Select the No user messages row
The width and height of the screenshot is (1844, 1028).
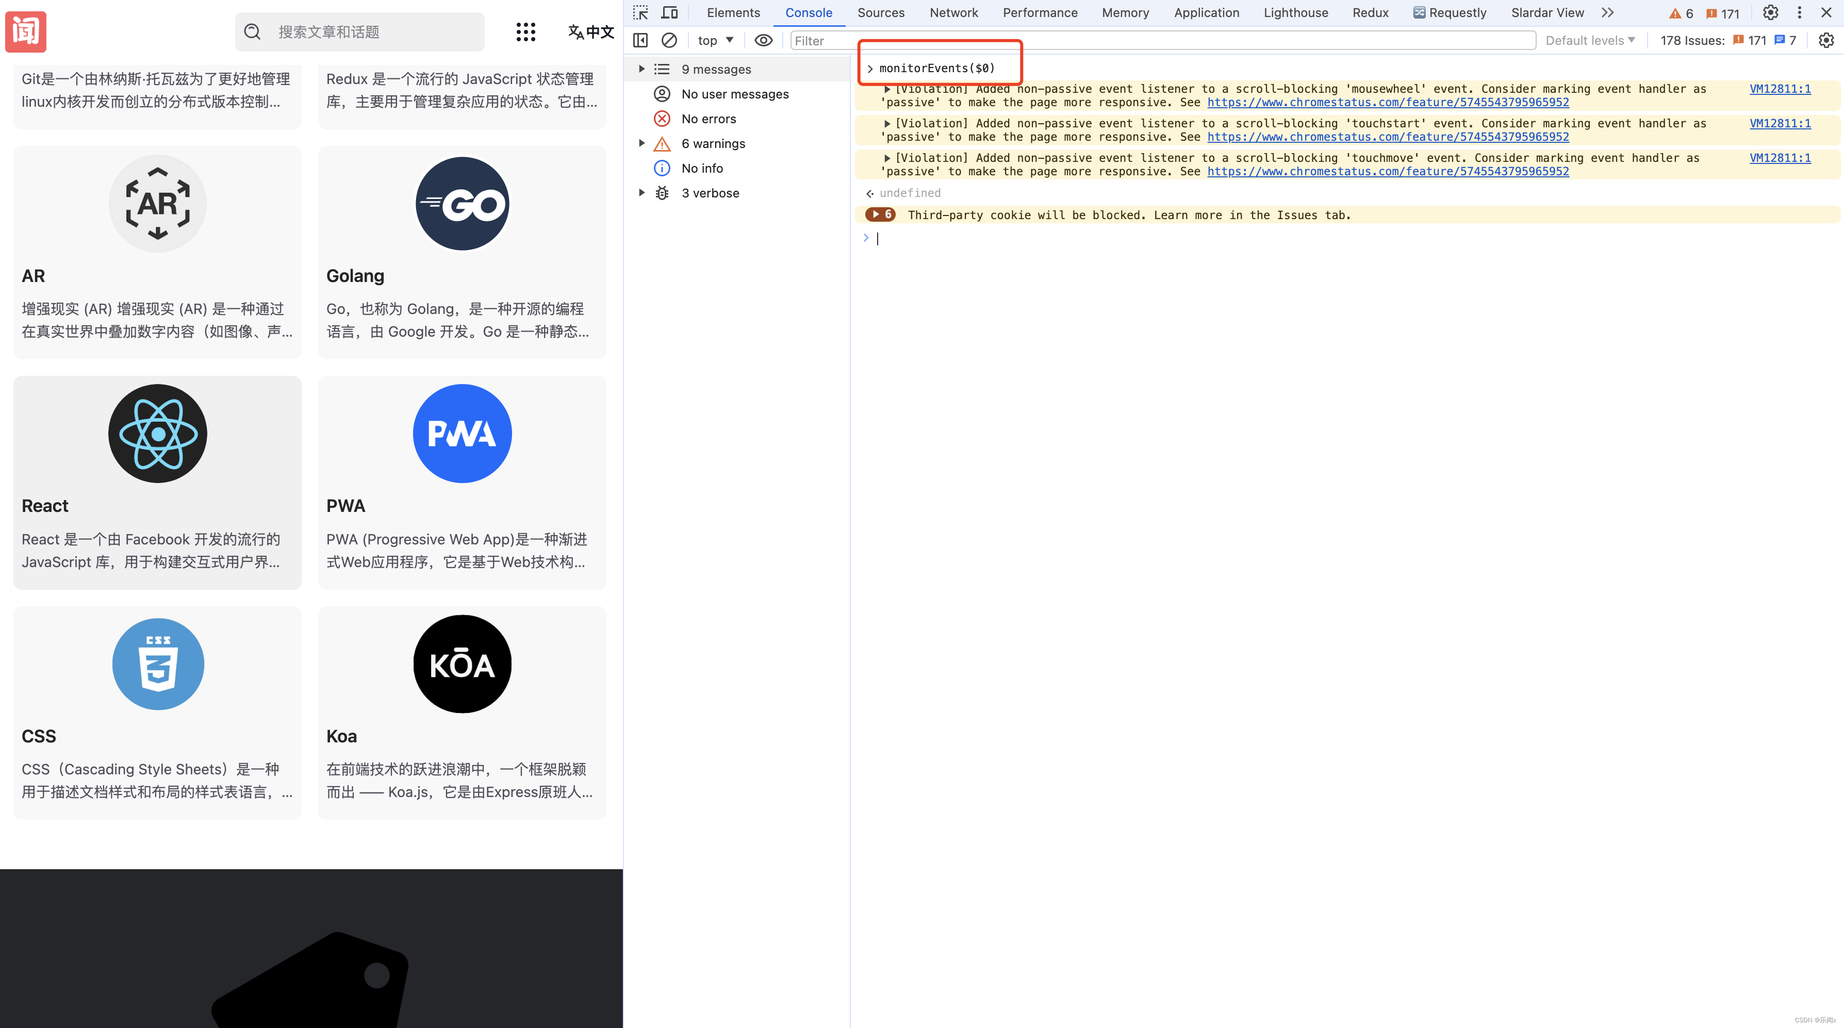point(737,94)
